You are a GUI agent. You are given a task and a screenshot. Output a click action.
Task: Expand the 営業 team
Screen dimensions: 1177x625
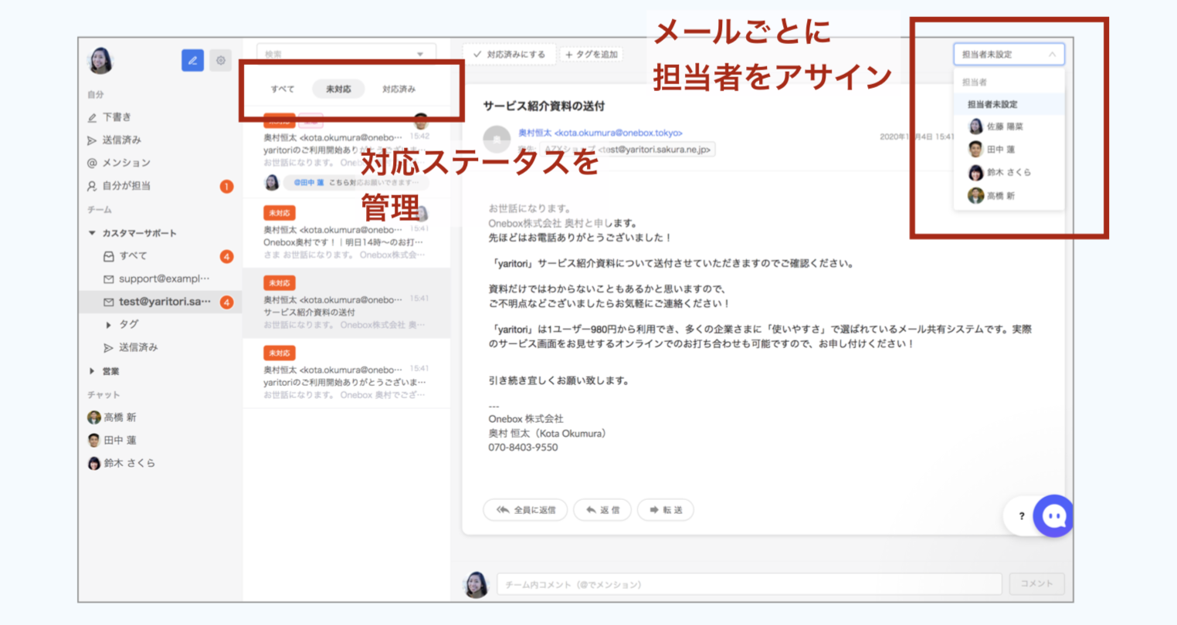point(92,371)
